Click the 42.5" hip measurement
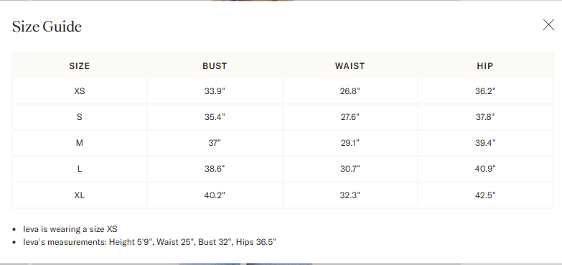Screen dimensions: 562x265 [x=485, y=195]
